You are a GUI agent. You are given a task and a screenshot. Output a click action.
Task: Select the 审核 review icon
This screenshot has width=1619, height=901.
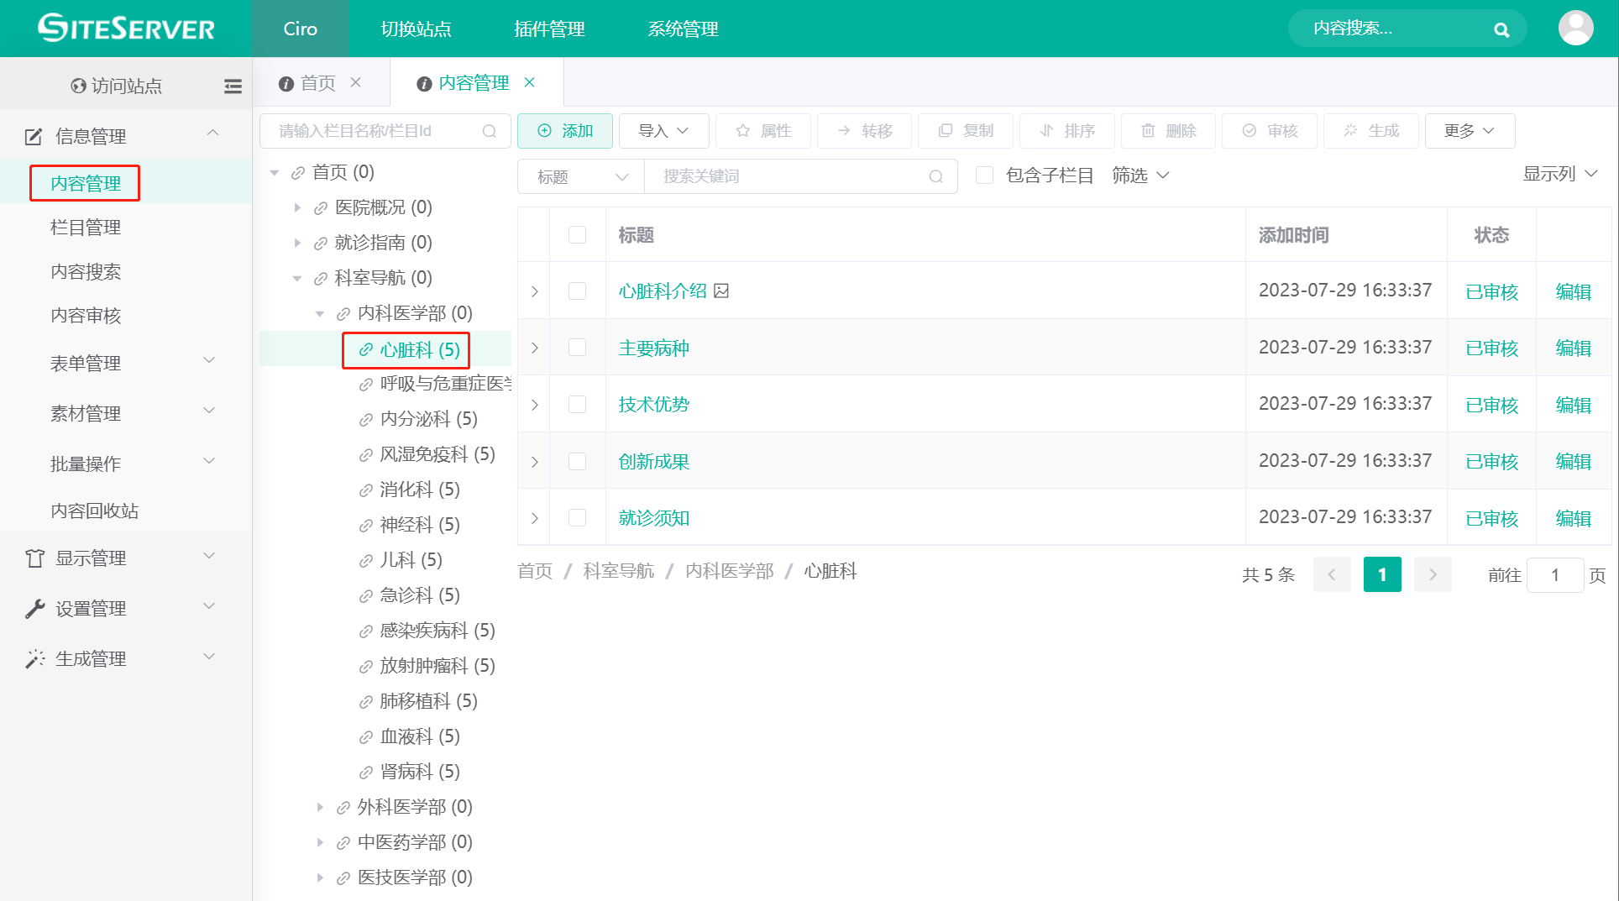[1249, 131]
